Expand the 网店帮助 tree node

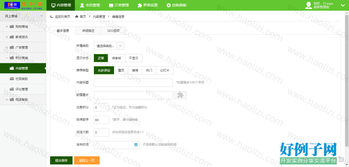pos(7,100)
